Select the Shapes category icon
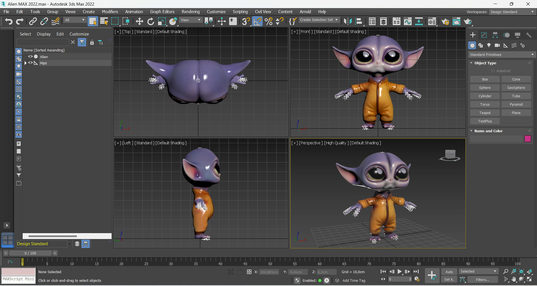The width and height of the screenshot is (537, 286). click(481, 45)
